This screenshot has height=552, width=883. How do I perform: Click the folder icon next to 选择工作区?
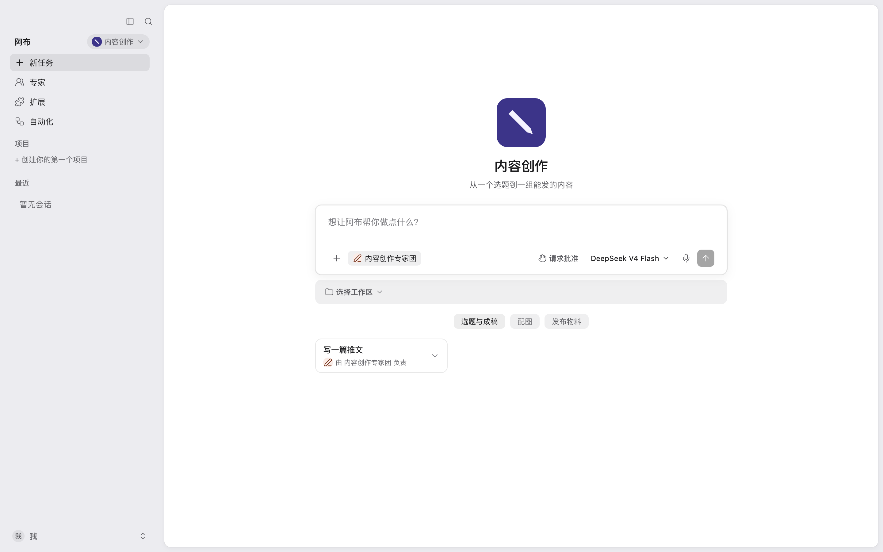[x=329, y=292]
